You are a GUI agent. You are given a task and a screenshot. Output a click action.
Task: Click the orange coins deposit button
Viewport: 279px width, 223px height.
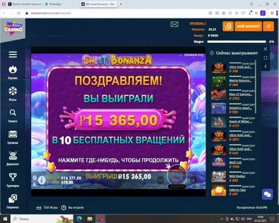click(x=228, y=26)
